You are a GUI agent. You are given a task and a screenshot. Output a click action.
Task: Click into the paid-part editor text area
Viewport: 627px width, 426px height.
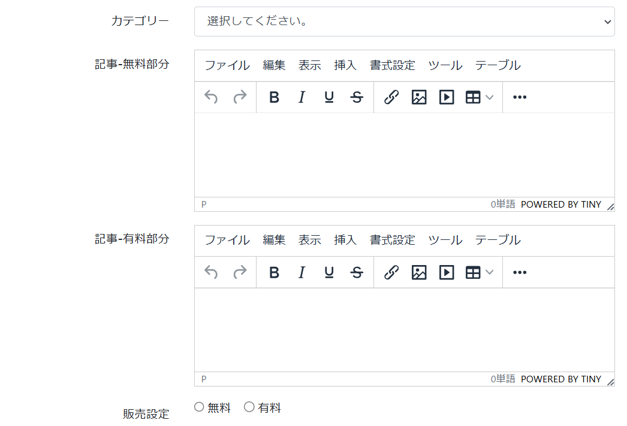coord(404,329)
